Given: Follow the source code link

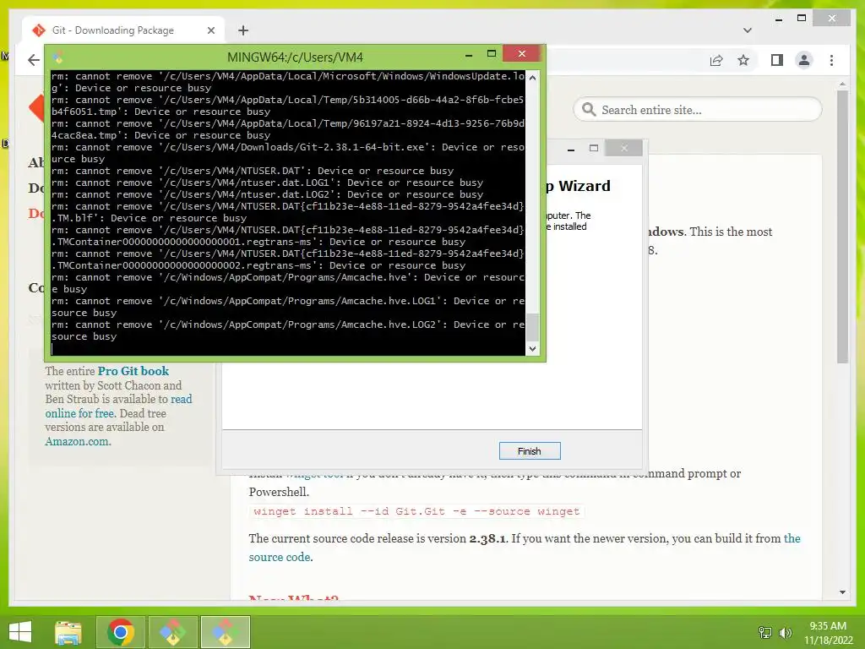Looking at the screenshot, I should [x=279, y=557].
